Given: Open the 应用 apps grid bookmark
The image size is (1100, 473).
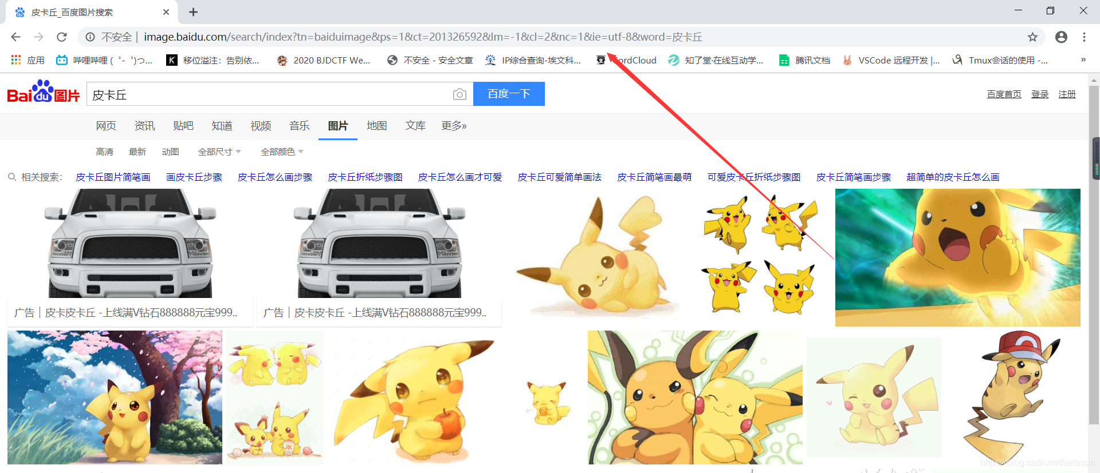Looking at the screenshot, I should coord(27,60).
